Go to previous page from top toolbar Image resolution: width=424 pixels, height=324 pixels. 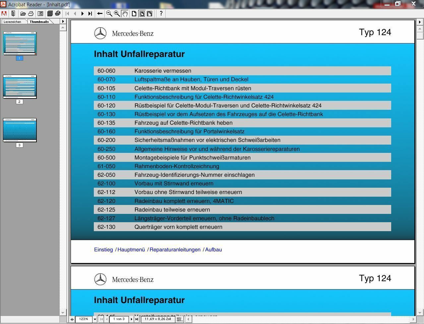pyautogui.click(x=75, y=14)
